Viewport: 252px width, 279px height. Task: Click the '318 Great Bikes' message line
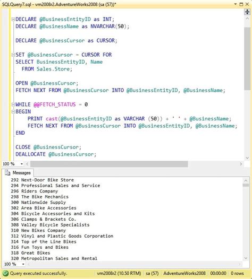[30, 253]
